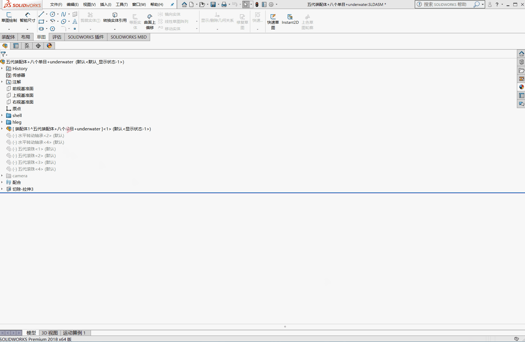
Task: Open the Options gear icon
Action: pos(271,4)
